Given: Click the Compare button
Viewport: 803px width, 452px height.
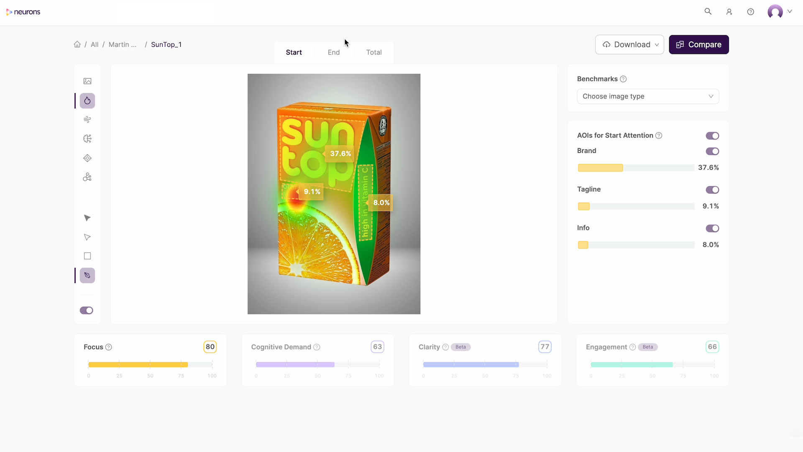Looking at the screenshot, I should [x=698, y=45].
